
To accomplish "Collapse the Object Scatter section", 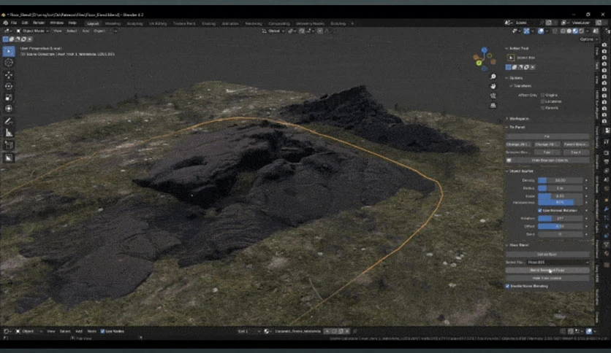I will coord(507,171).
